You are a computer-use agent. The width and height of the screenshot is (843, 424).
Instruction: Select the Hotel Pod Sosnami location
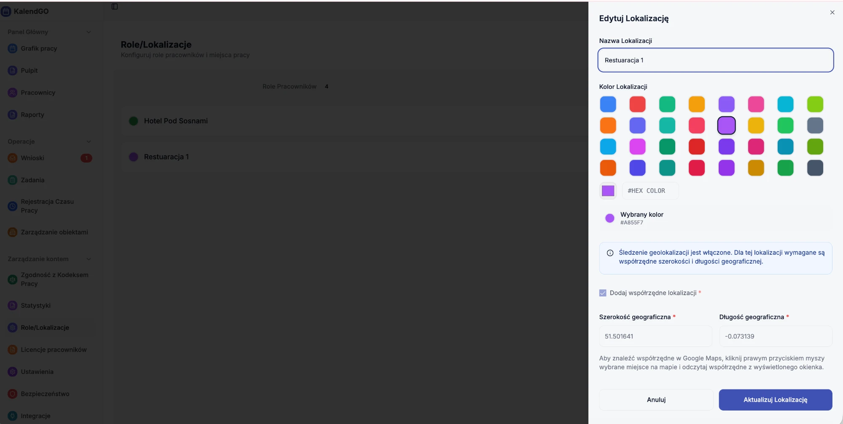click(x=354, y=121)
